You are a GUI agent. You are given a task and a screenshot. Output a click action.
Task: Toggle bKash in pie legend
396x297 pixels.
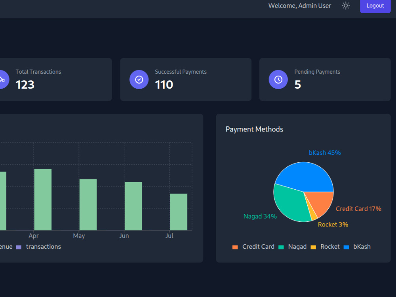tap(357, 247)
